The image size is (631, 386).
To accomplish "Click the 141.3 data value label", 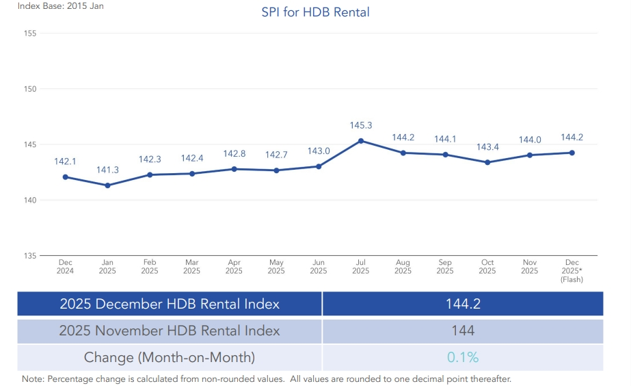I will 107,170.
